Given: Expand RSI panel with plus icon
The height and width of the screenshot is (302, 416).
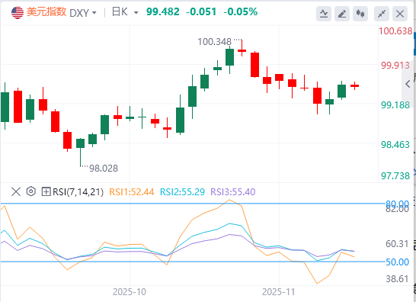Looking at the screenshot, I should click(x=46, y=191).
